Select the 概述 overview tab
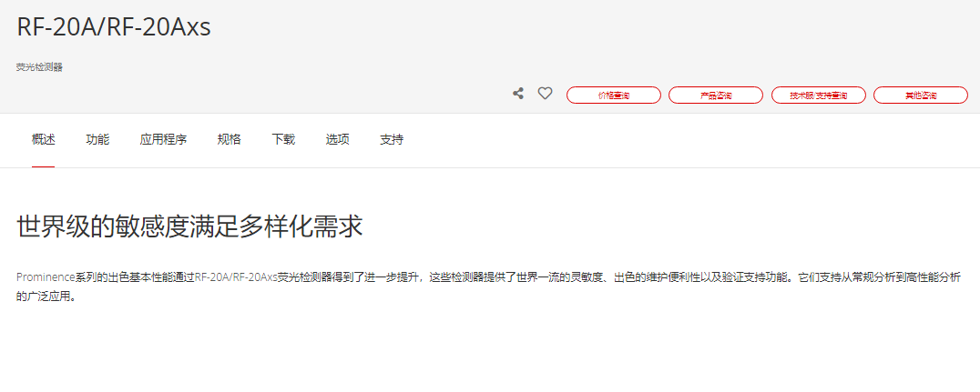Screen dimensions: 980x392 coord(43,140)
